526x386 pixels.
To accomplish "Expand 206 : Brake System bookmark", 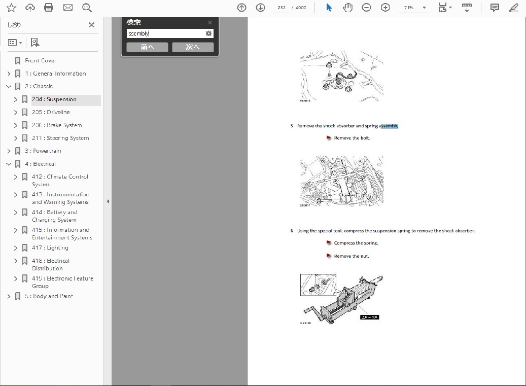I will (x=15, y=125).
